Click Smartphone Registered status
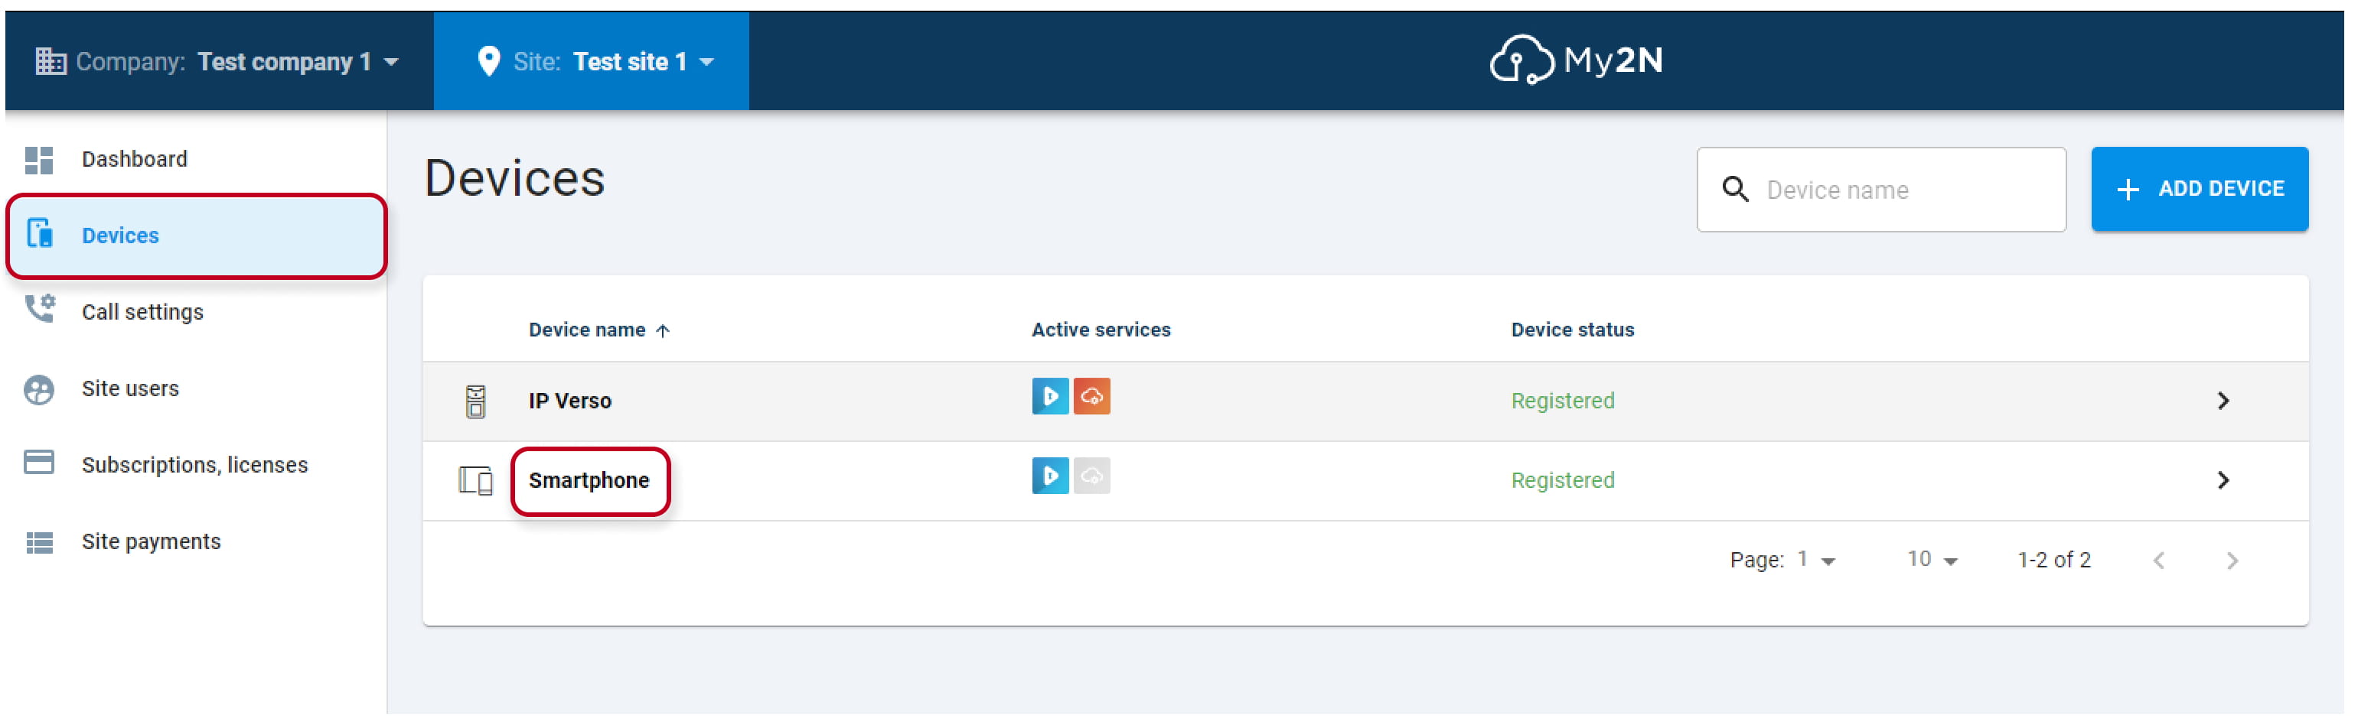 pyautogui.click(x=1563, y=480)
